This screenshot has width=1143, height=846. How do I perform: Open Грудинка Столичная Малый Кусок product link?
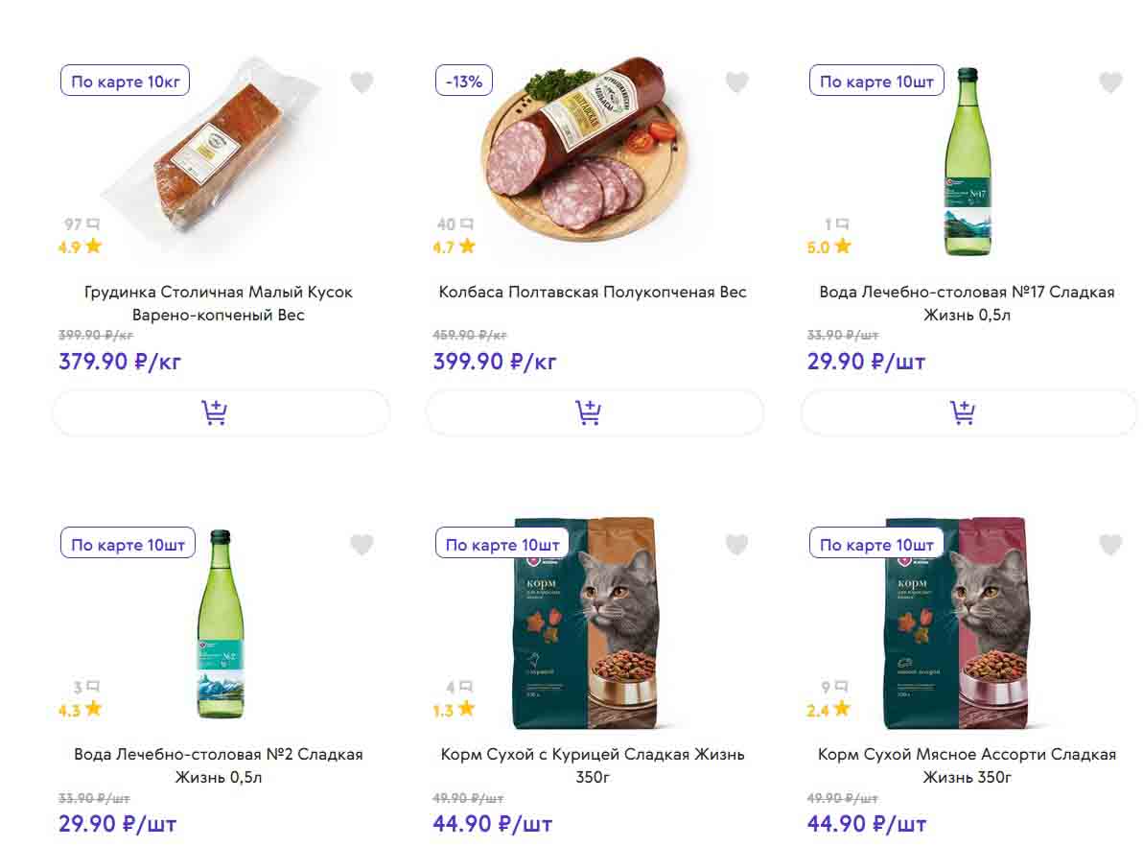pos(219,303)
